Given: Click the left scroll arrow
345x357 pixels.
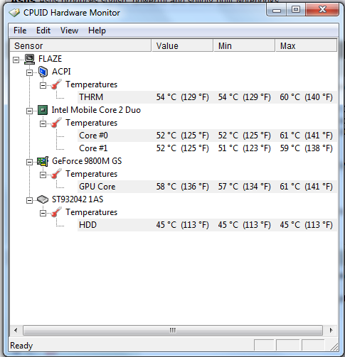Looking at the screenshot, I should click(x=16, y=330).
